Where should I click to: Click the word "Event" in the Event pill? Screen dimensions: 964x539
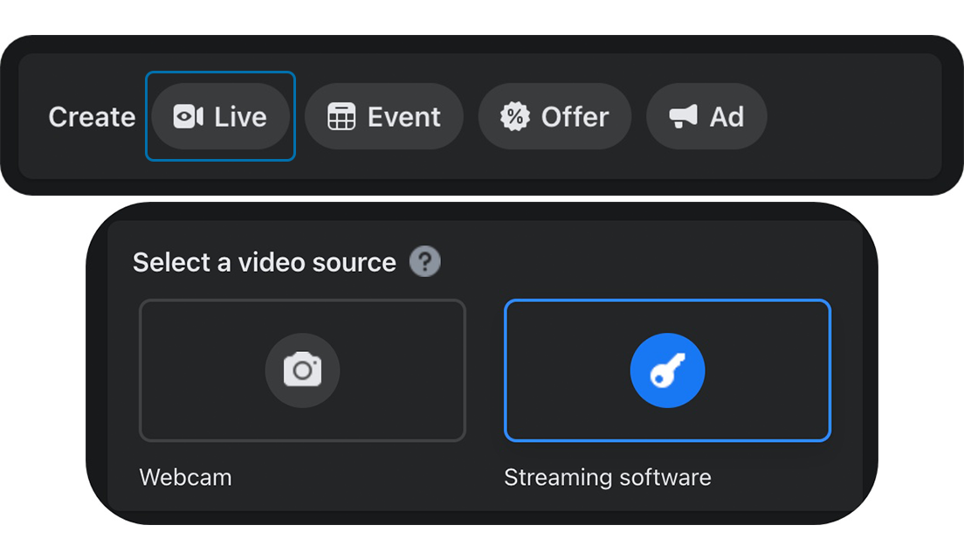pos(403,117)
